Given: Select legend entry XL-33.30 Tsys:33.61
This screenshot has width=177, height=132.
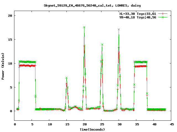Looking at the screenshot, I should pos(138,14).
